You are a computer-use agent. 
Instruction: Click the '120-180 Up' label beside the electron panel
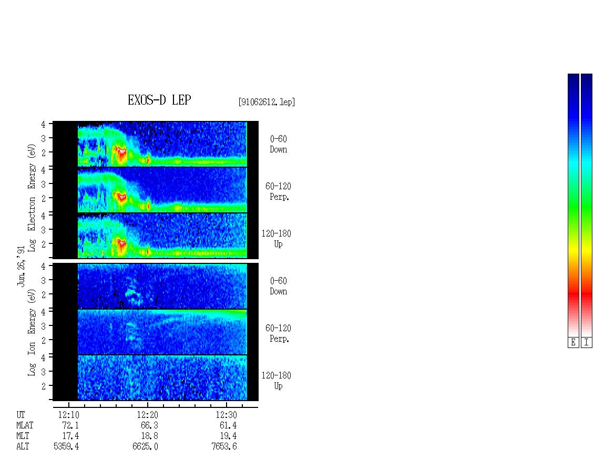pos(276,239)
